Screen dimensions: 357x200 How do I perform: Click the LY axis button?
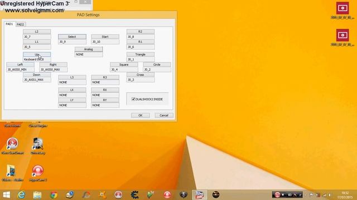72,100
